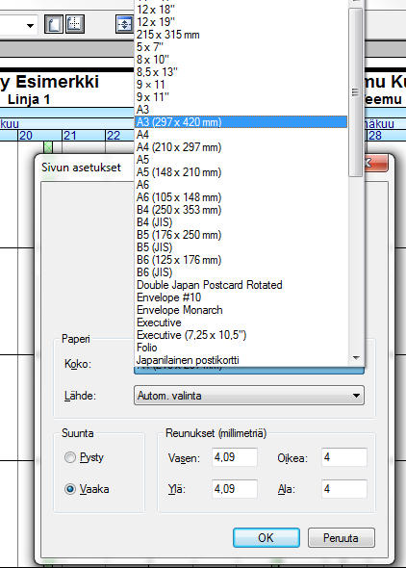Open the toolbar combo box arrow
Viewport: 406px width, 568px height.
point(31,25)
